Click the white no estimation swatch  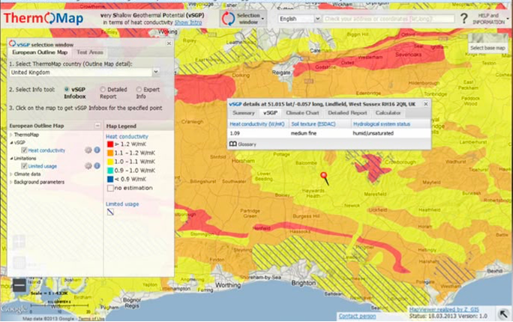(110, 188)
